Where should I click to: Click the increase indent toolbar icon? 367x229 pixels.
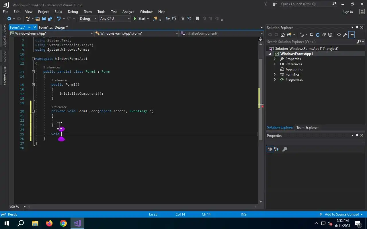(x=174, y=19)
